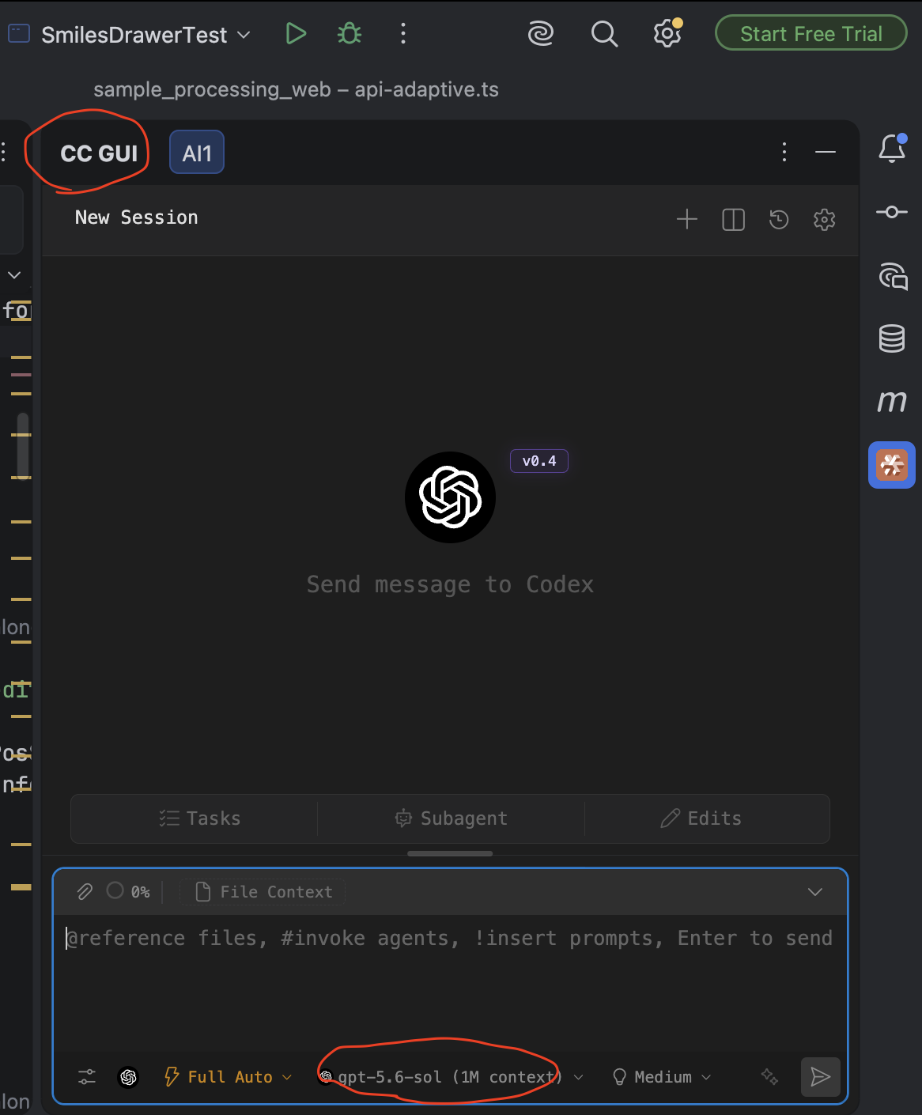Click the v0.4 version badge
The width and height of the screenshot is (922, 1115).
tap(539, 461)
